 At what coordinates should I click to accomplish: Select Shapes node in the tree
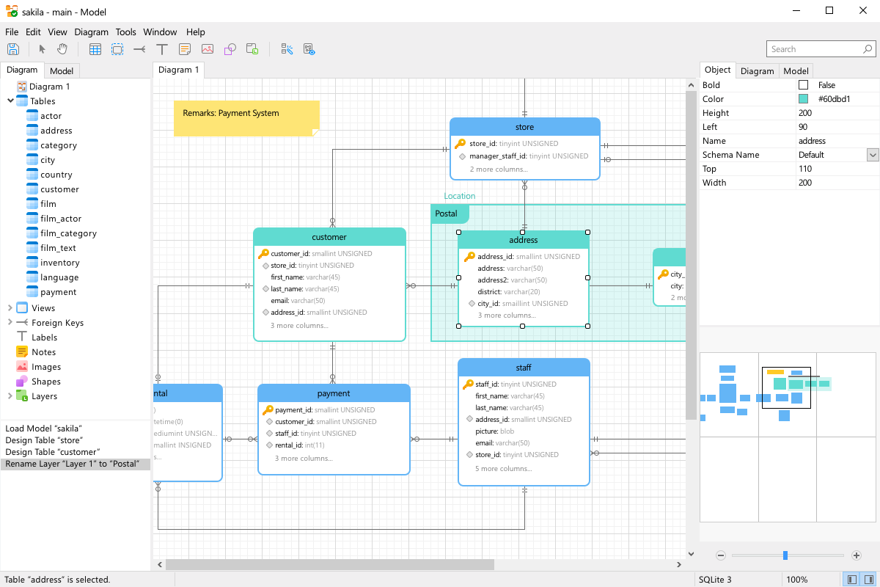click(x=46, y=382)
